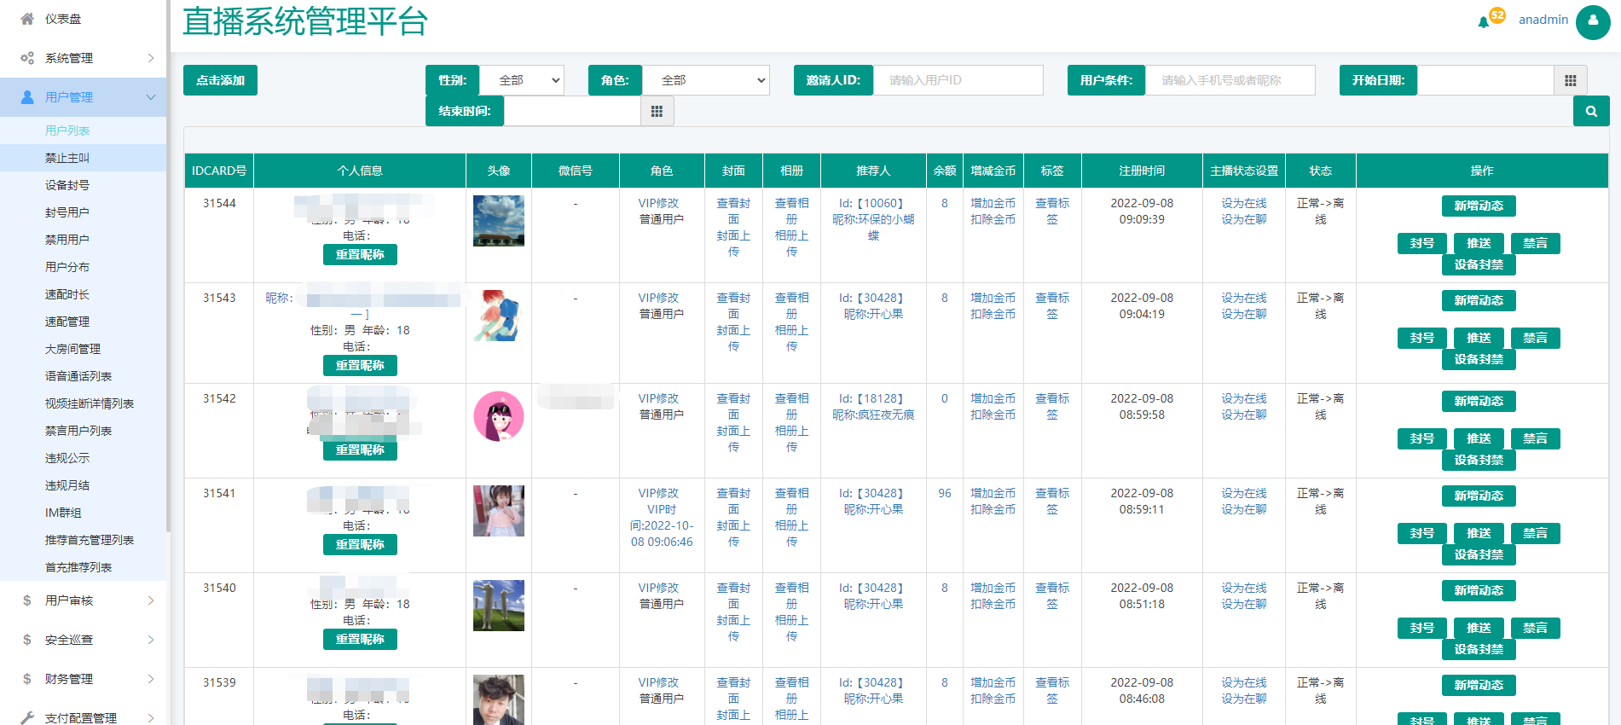Click the payment config wrench icon
1621x725 pixels.
(x=27, y=717)
